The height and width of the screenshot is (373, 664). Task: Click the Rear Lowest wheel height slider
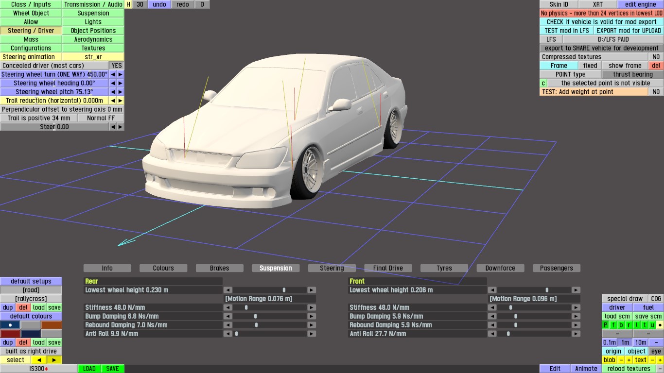(x=270, y=290)
